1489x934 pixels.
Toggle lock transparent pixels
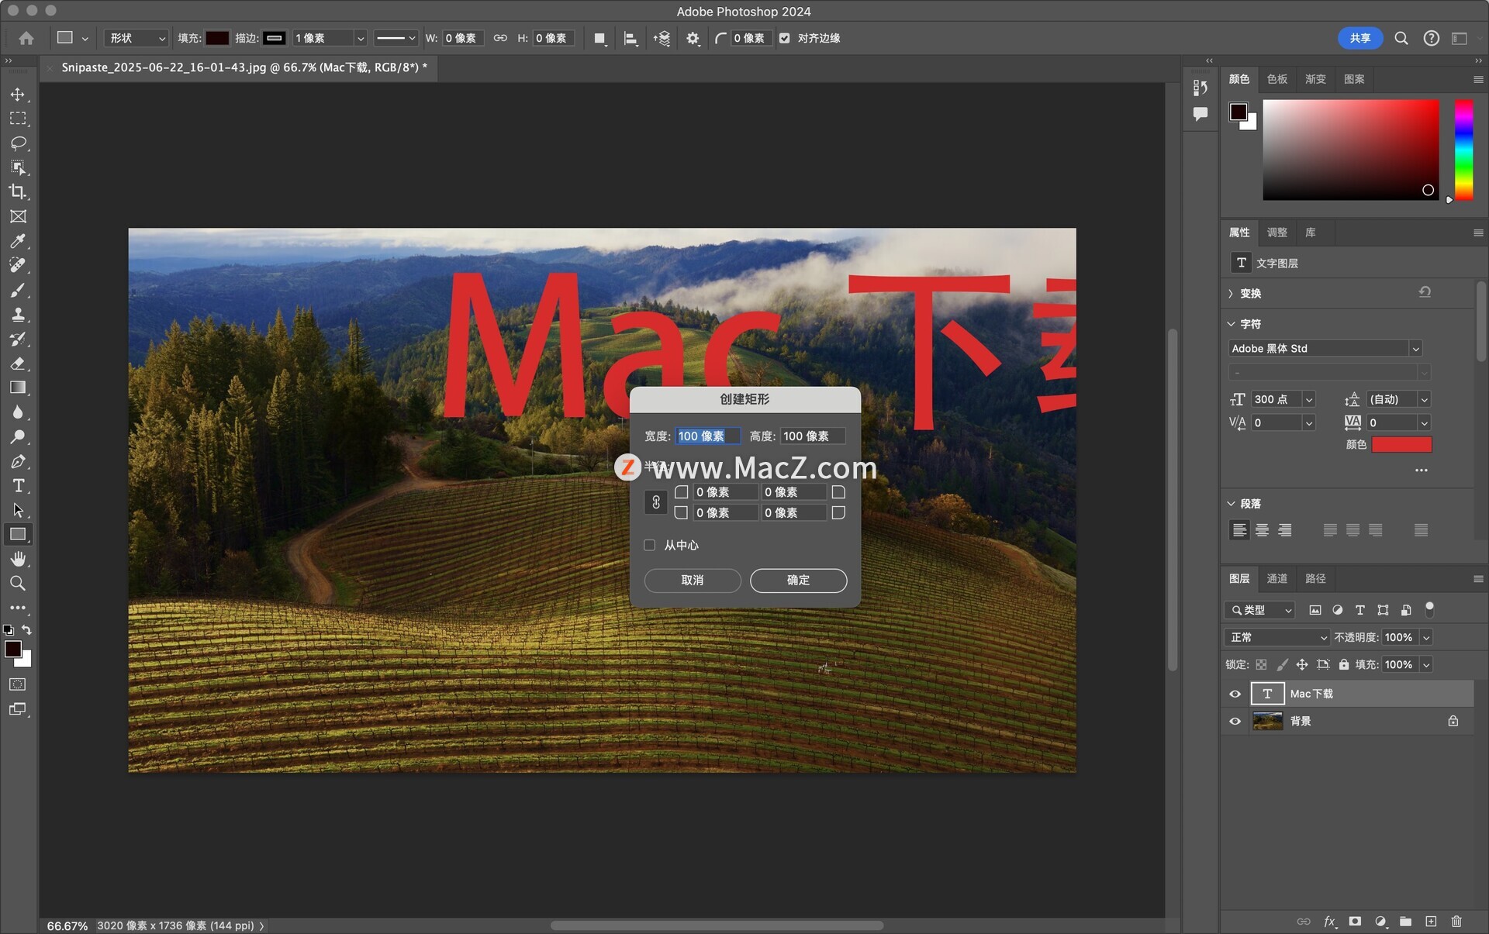pos(1261,664)
